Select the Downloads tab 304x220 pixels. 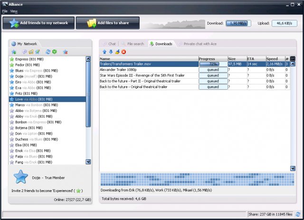point(161,44)
